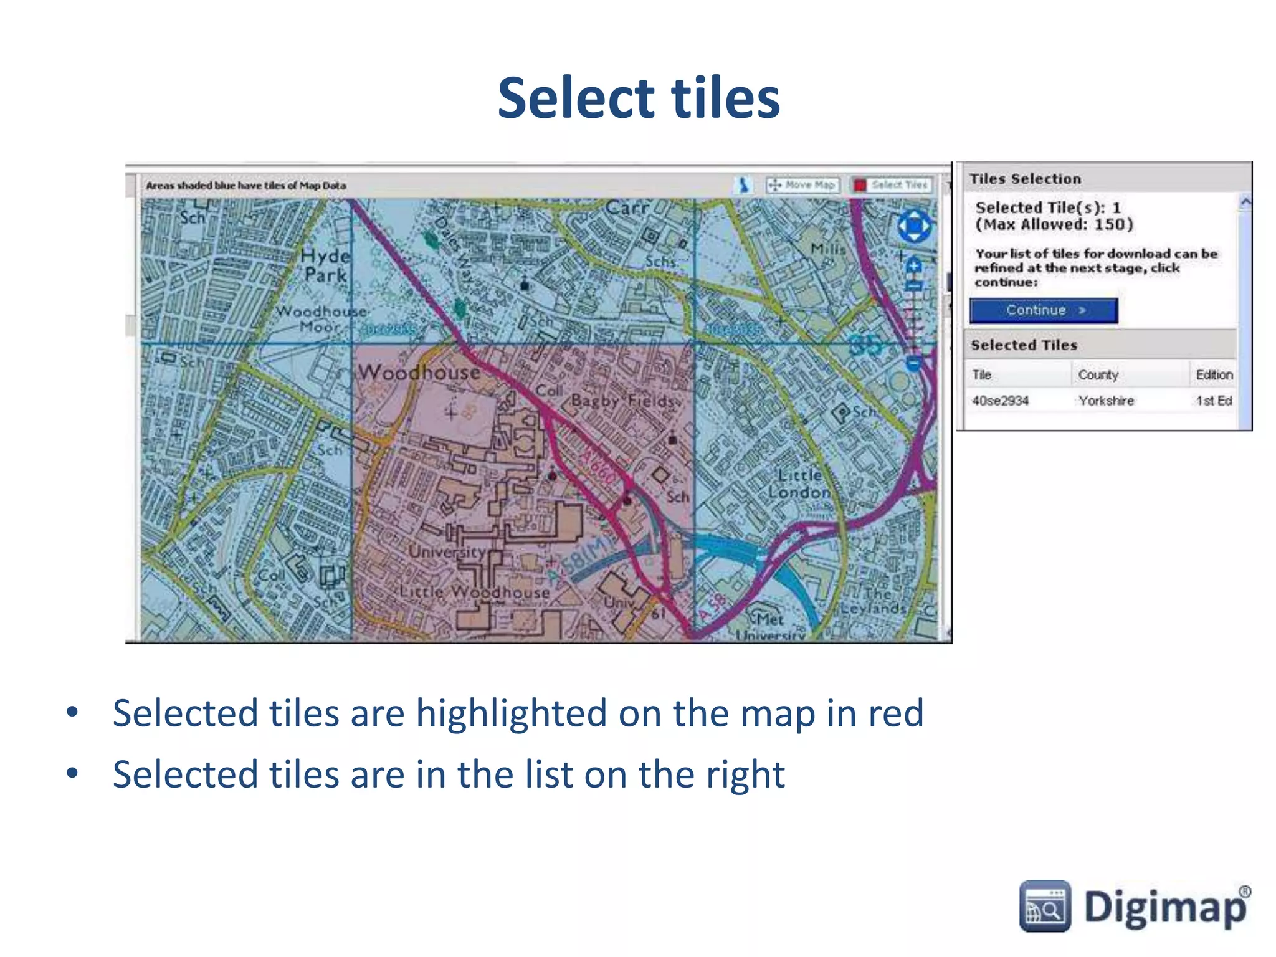This screenshot has height=957, width=1276.
Task: Click the Digimap logo icon
Action: [x=1045, y=907]
